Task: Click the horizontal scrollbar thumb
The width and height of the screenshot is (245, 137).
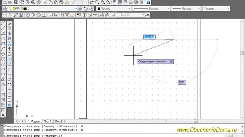Action: pyautogui.click(x=196, y=121)
